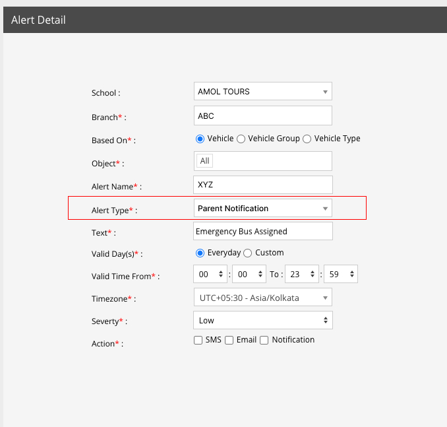Choose the Everyday valid days option
This screenshot has width=447, height=427.
200,253
